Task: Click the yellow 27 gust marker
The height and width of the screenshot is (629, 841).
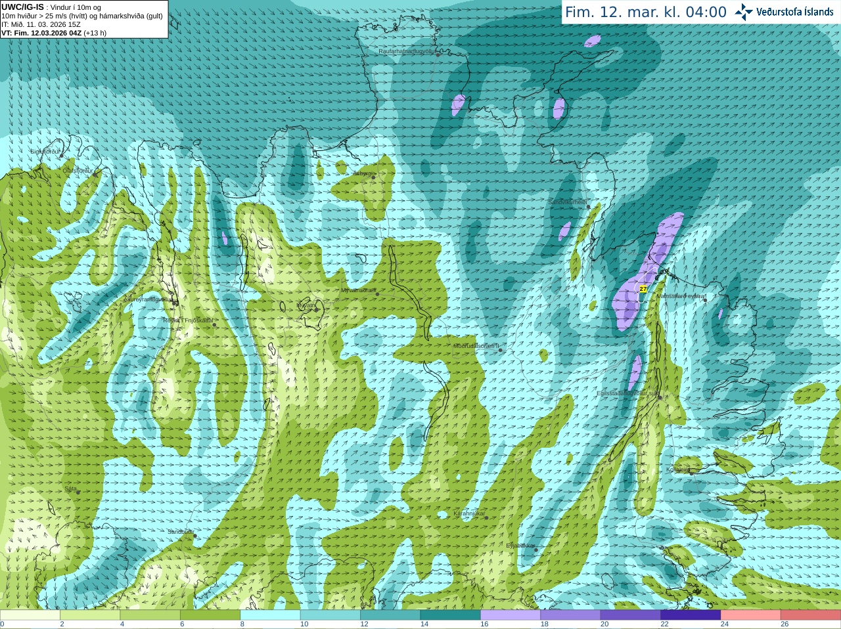Action: 643,289
